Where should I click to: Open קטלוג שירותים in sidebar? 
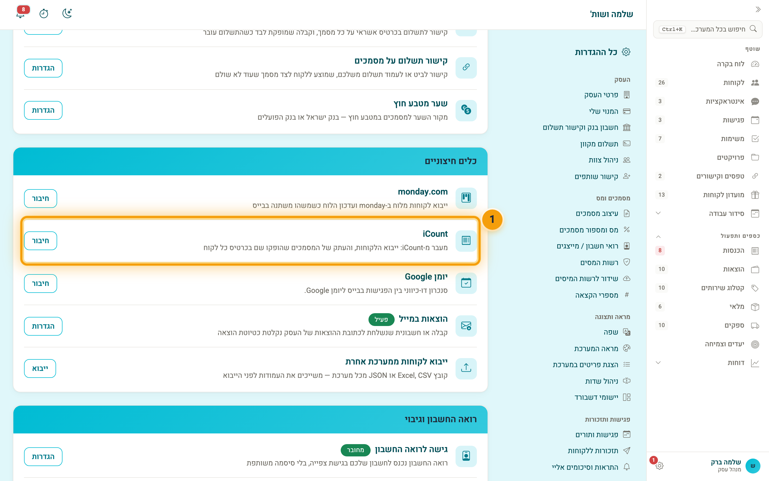coord(707,288)
